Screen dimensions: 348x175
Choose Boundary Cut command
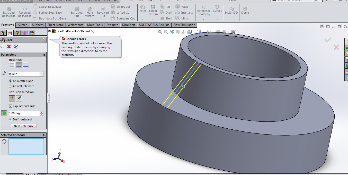point(123,18)
